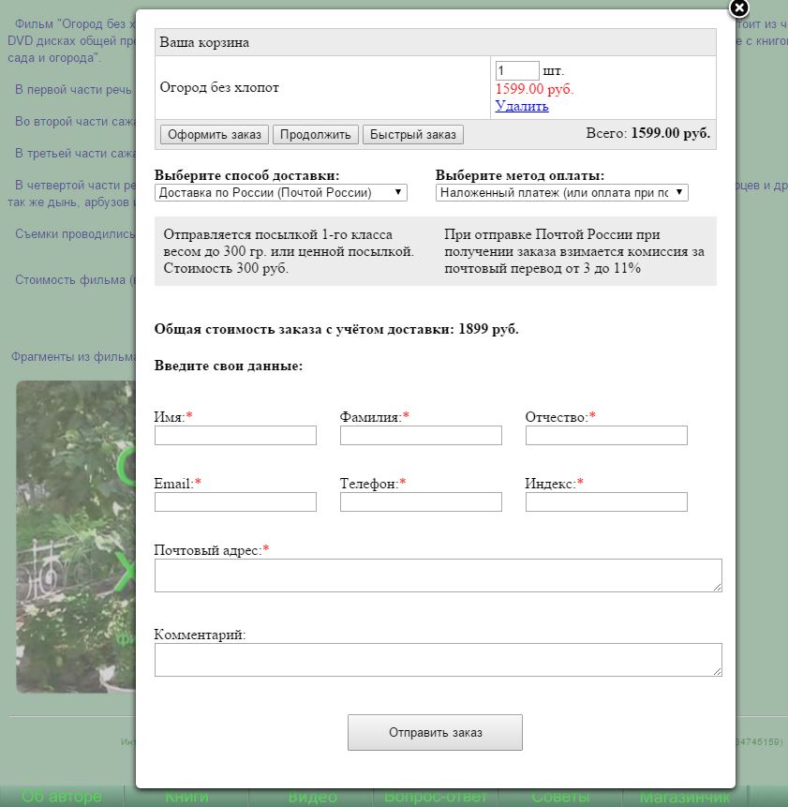Click Фрагменты из фильма text on background page
This screenshot has height=807, width=788.
coord(74,357)
